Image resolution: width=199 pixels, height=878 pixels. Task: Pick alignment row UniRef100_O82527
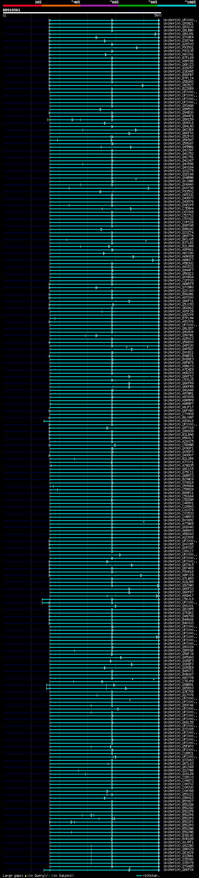[178, 85]
